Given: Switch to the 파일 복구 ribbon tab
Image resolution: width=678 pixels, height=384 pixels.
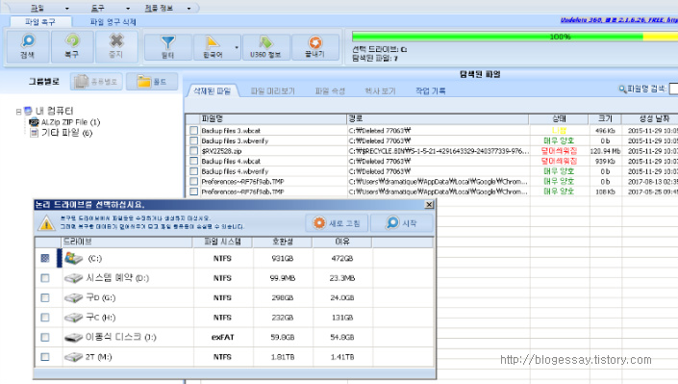Looking at the screenshot, I should tap(40, 21).
